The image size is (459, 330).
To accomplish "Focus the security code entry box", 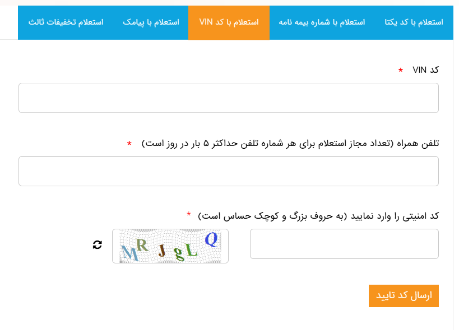I will point(344,244).
